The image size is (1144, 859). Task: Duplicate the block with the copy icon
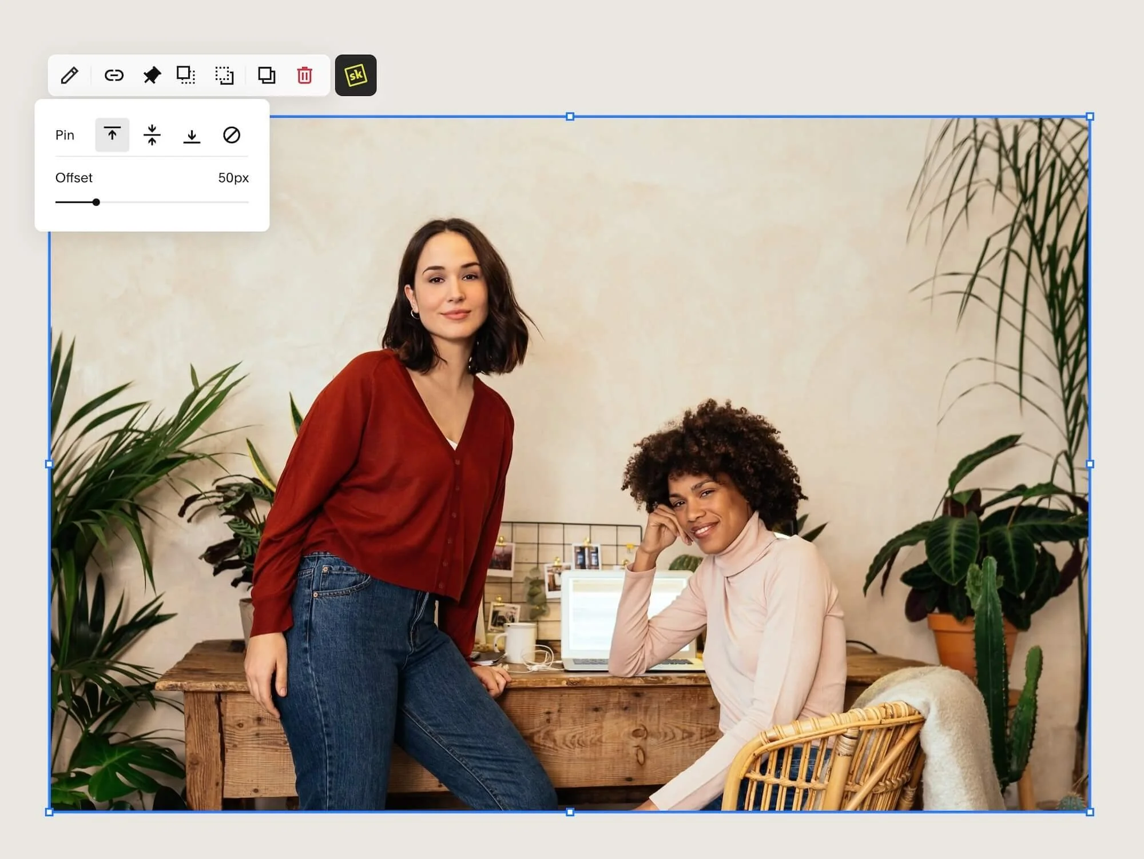[267, 75]
